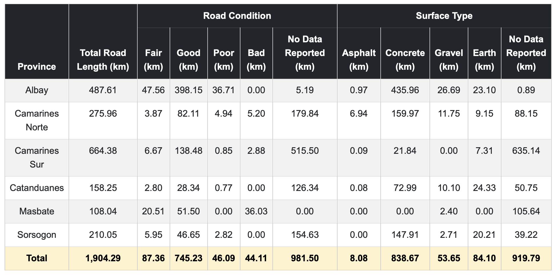Screen dimensions: 558x275
Task: Click the Asphalt total value 8.08
Action: click(x=359, y=258)
